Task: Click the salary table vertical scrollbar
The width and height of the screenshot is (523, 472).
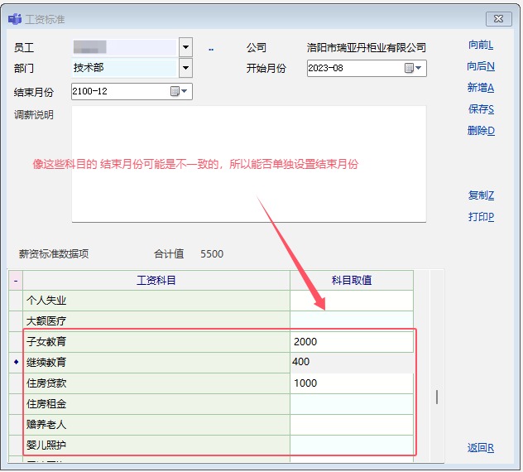Action: tap(437, 397)
